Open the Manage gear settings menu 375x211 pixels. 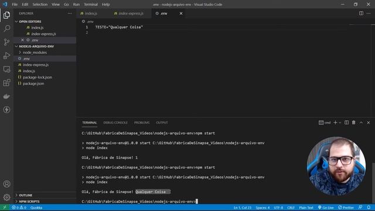[6, 197]
